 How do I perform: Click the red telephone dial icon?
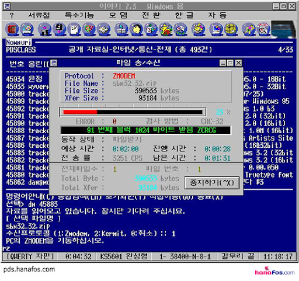13,29
